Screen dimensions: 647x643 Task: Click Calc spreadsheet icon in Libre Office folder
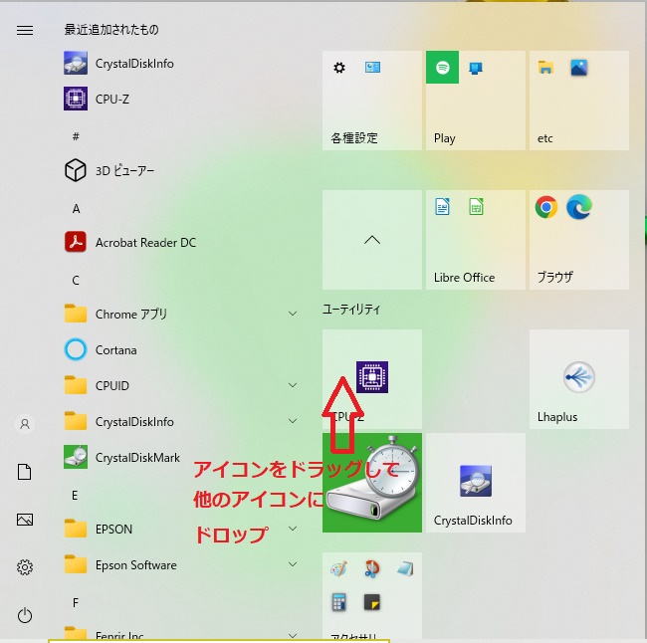tap(476, 207)
